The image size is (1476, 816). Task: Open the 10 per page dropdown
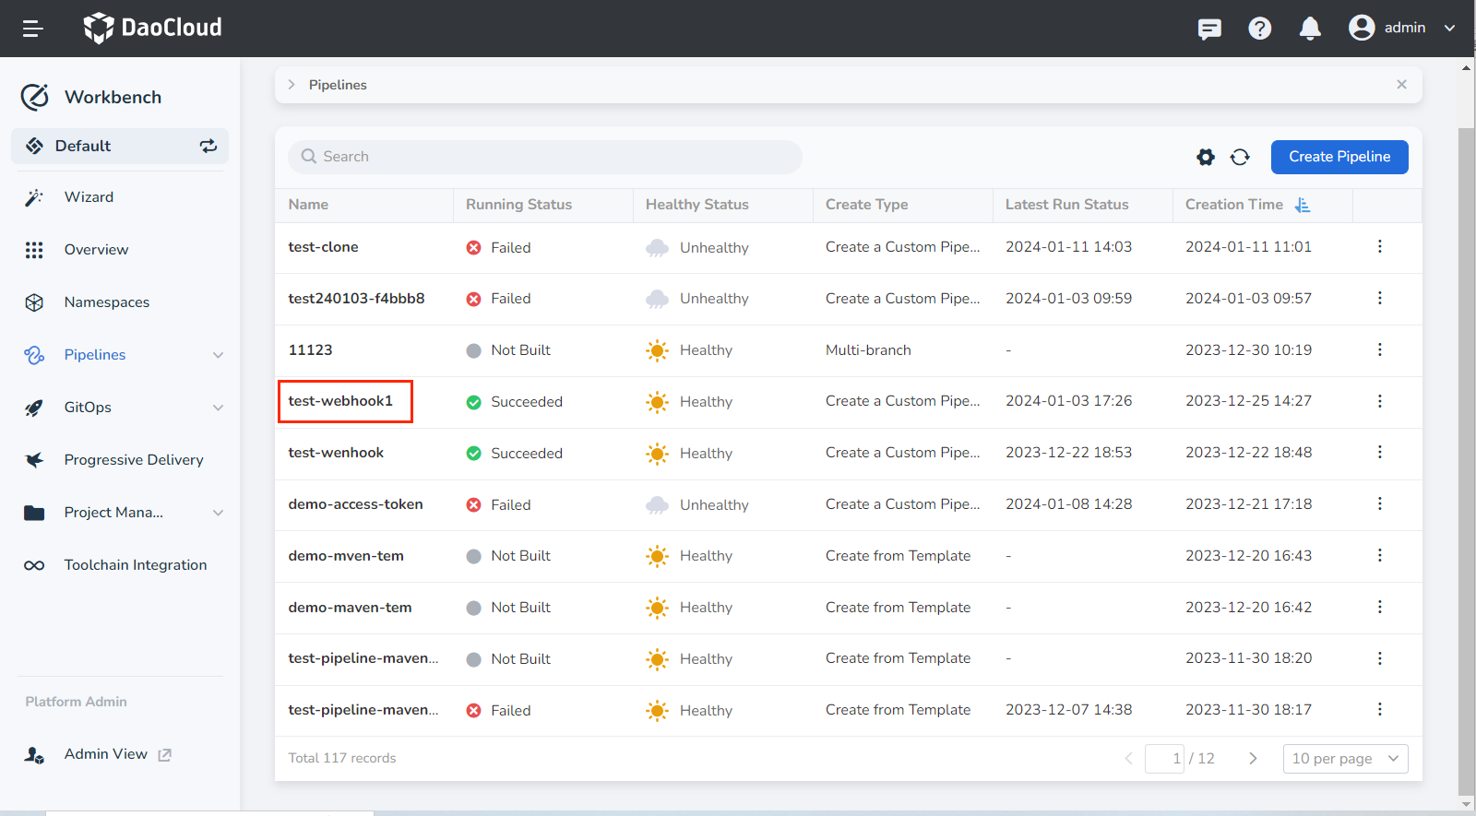(1345, 759)
